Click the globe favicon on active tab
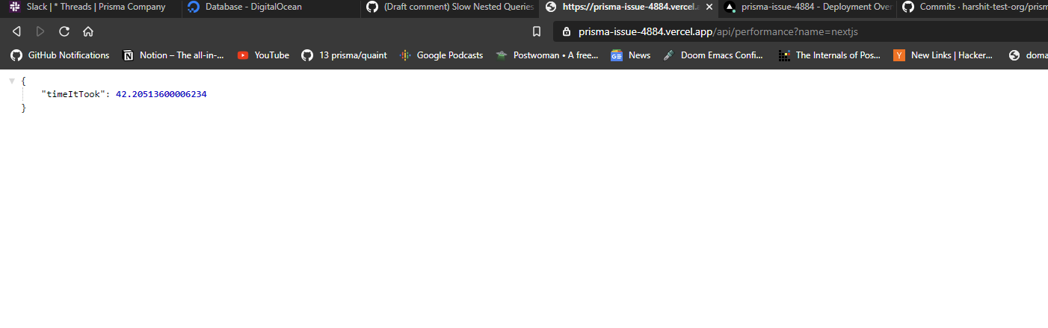The image size is (1048, 328). click(x=551, y=7)
